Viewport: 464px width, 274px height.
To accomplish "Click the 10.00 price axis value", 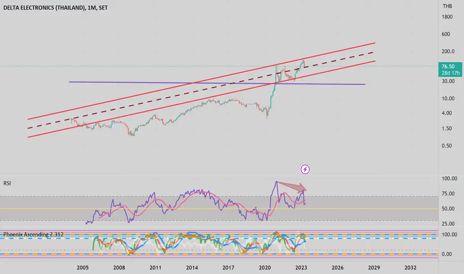I will pyautogui.click(x=448, y=98).
